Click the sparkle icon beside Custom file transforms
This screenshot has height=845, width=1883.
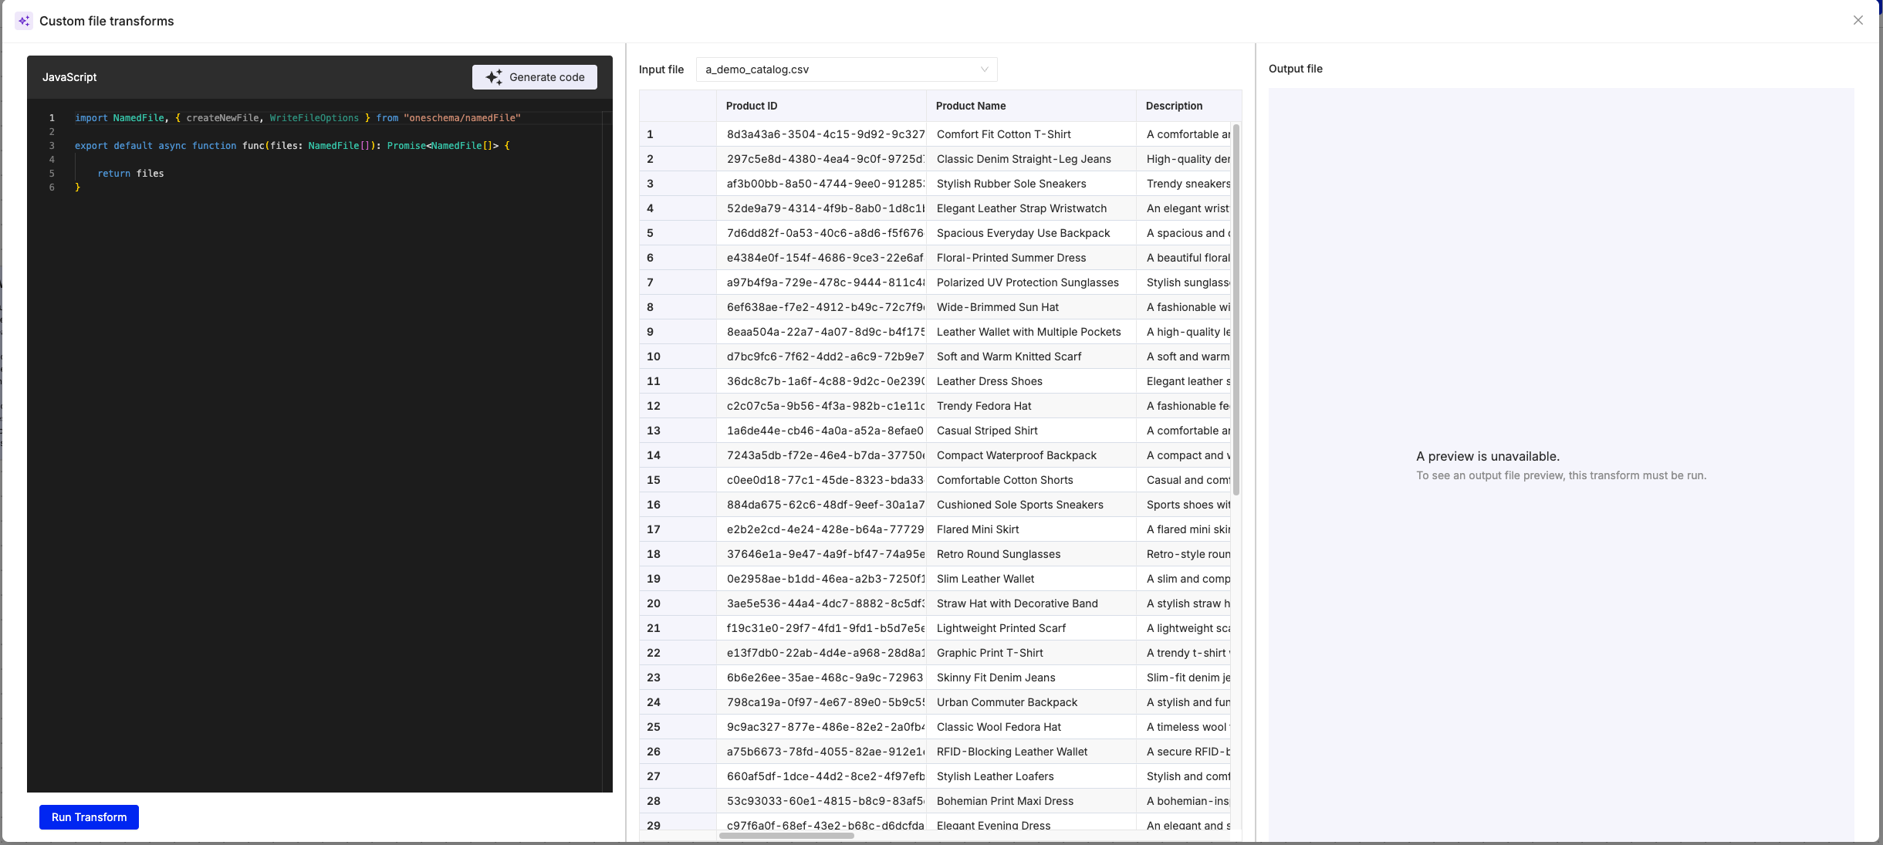[x=24, y=21]
